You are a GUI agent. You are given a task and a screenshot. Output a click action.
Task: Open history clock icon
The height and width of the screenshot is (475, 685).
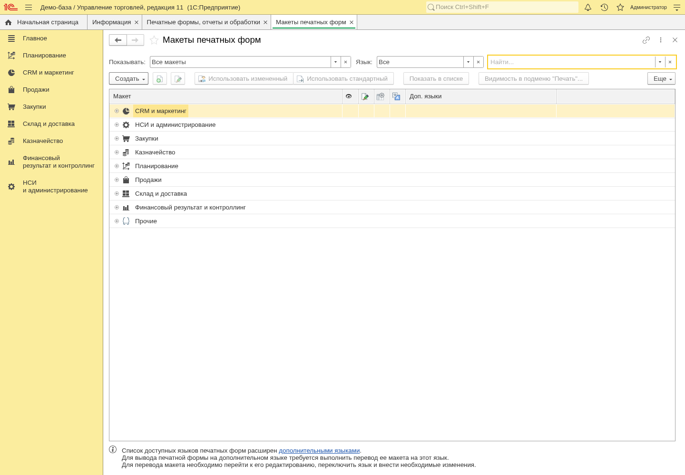pos(604,7)
